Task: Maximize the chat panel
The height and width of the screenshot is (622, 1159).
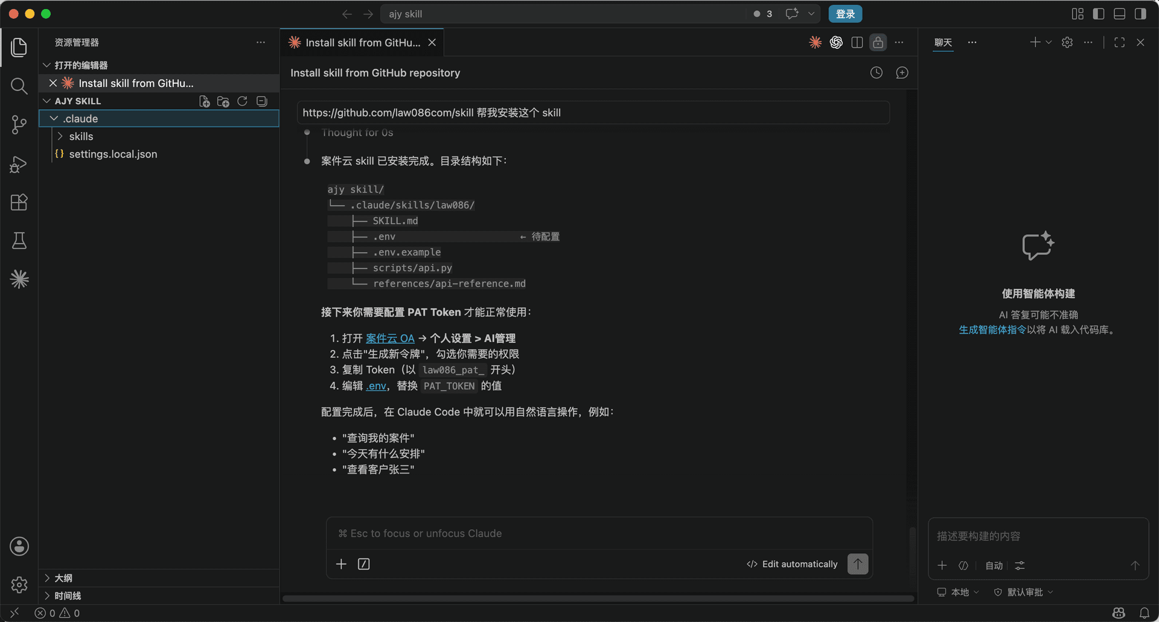Action: click(x=1120, y=42)
